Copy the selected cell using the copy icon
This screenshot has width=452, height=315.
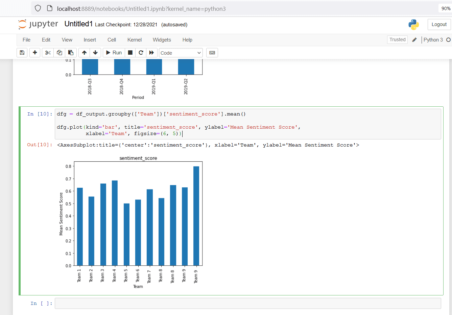[x=59, y=52]
